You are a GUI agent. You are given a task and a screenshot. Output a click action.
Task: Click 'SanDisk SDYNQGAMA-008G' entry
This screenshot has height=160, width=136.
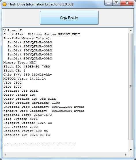pyautogui.click(x=30, y=59)
